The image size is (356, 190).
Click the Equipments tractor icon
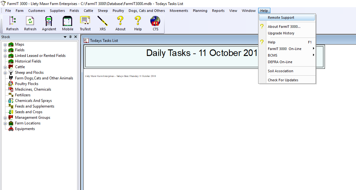click(11, 129)
